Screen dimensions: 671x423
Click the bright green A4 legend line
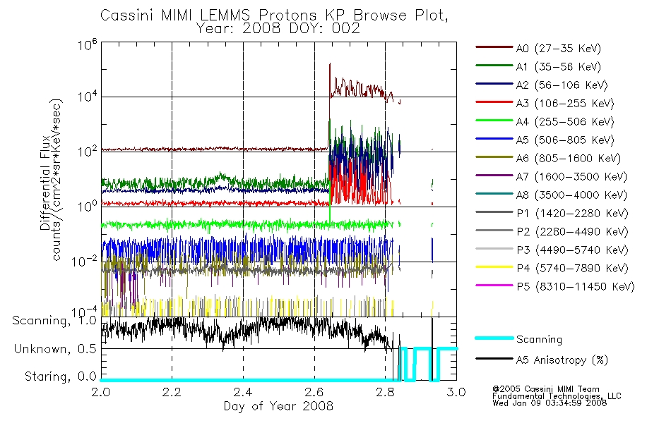point(494,121)
